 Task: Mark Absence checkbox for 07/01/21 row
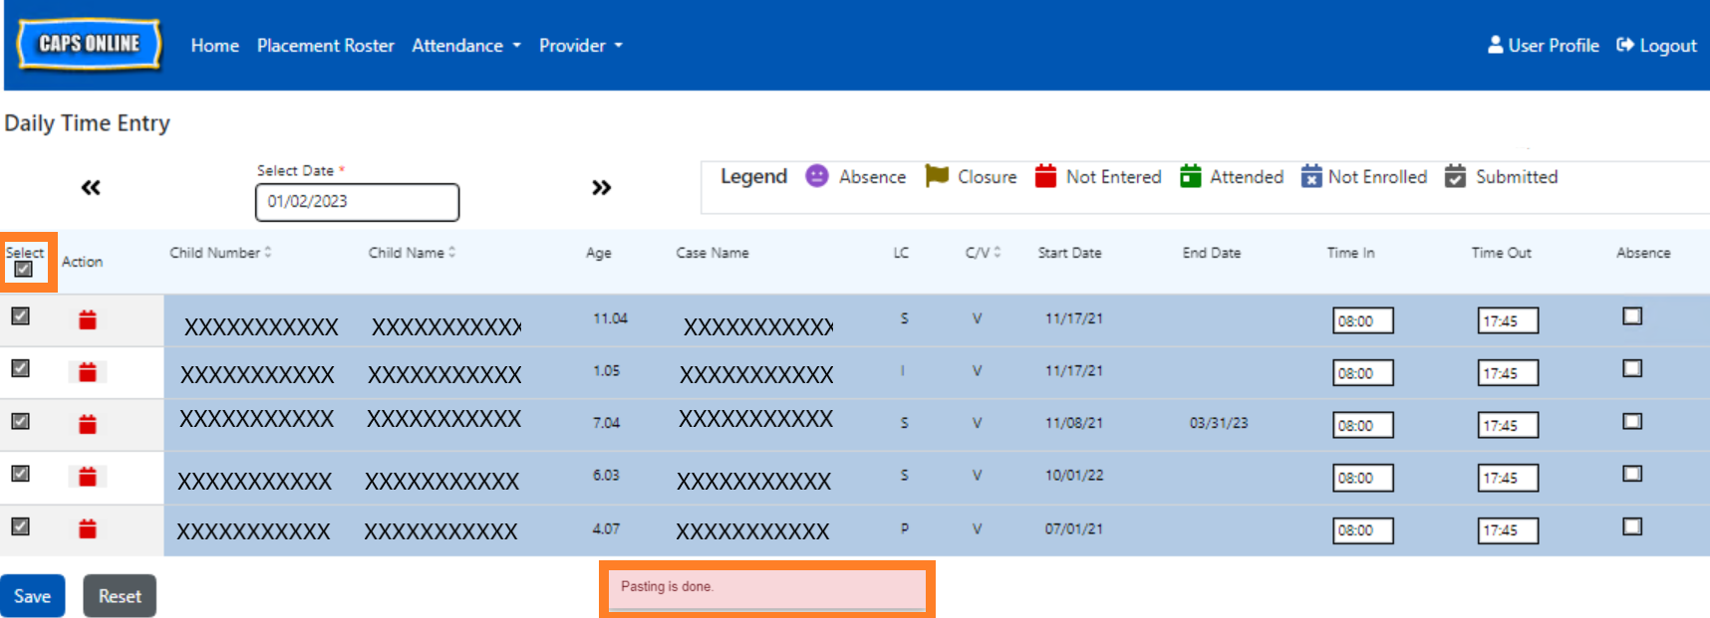tap(1632, 526)
